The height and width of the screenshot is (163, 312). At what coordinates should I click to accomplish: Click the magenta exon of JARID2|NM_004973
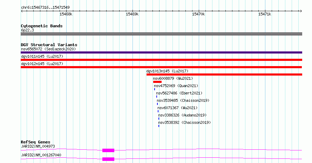pos(108,150)
